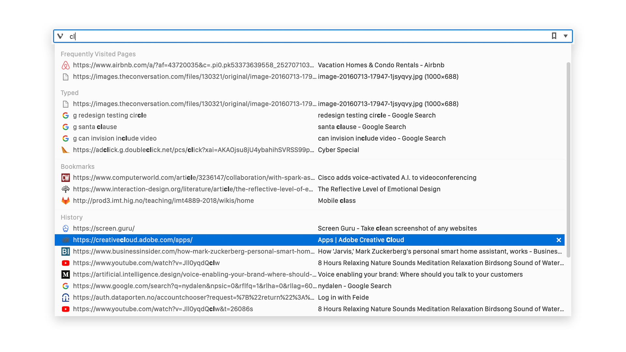This screenshot has width=626, height=352.
Task: Click the Vivaldi logo in the address bar
Action: 60,36
